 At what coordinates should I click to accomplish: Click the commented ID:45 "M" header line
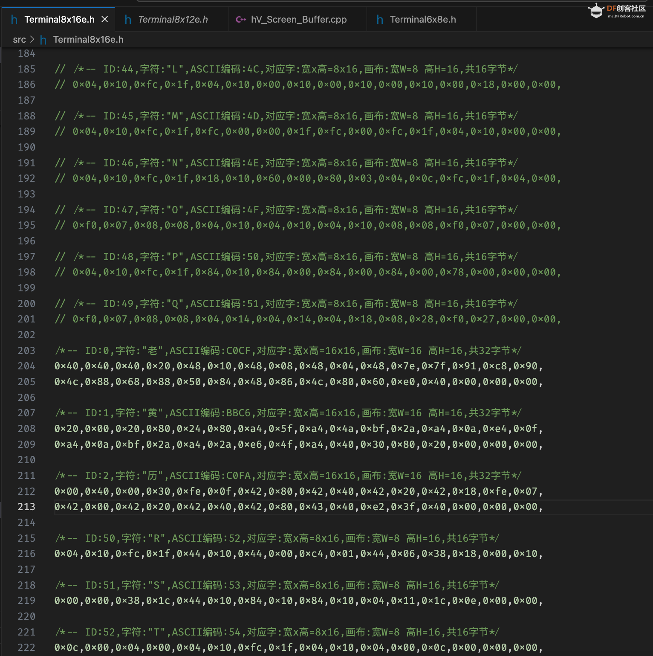click(286, 116)
